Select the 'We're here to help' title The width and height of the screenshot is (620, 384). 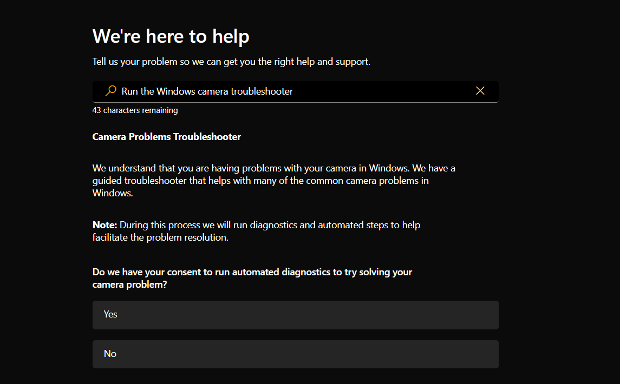171,36
